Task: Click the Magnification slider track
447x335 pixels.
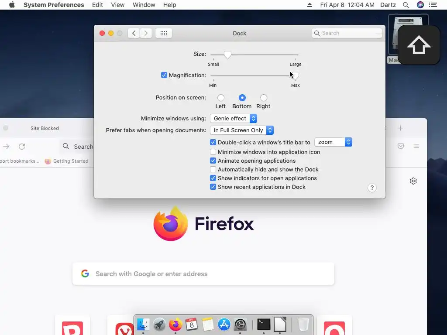Action: coord(254,75)
